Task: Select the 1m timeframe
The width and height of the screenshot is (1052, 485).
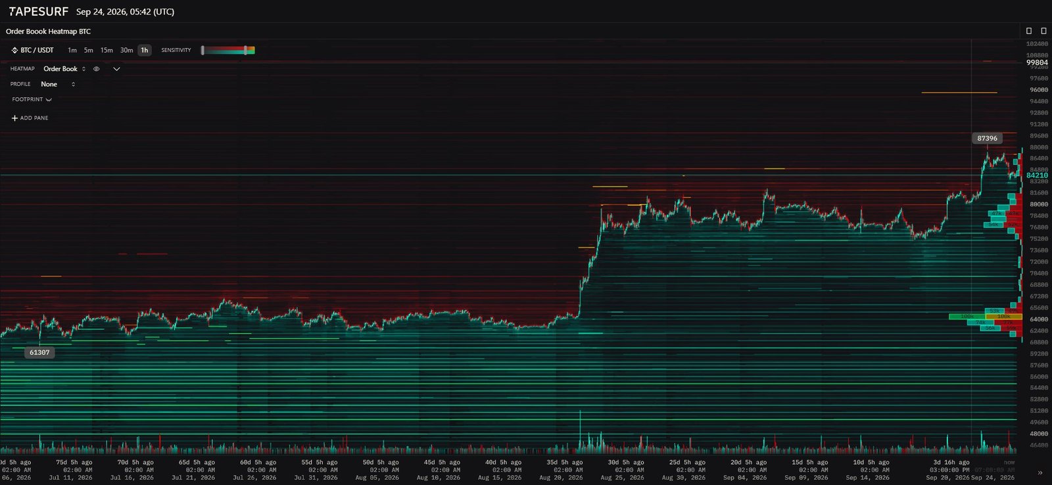Action: click(72, 50)
